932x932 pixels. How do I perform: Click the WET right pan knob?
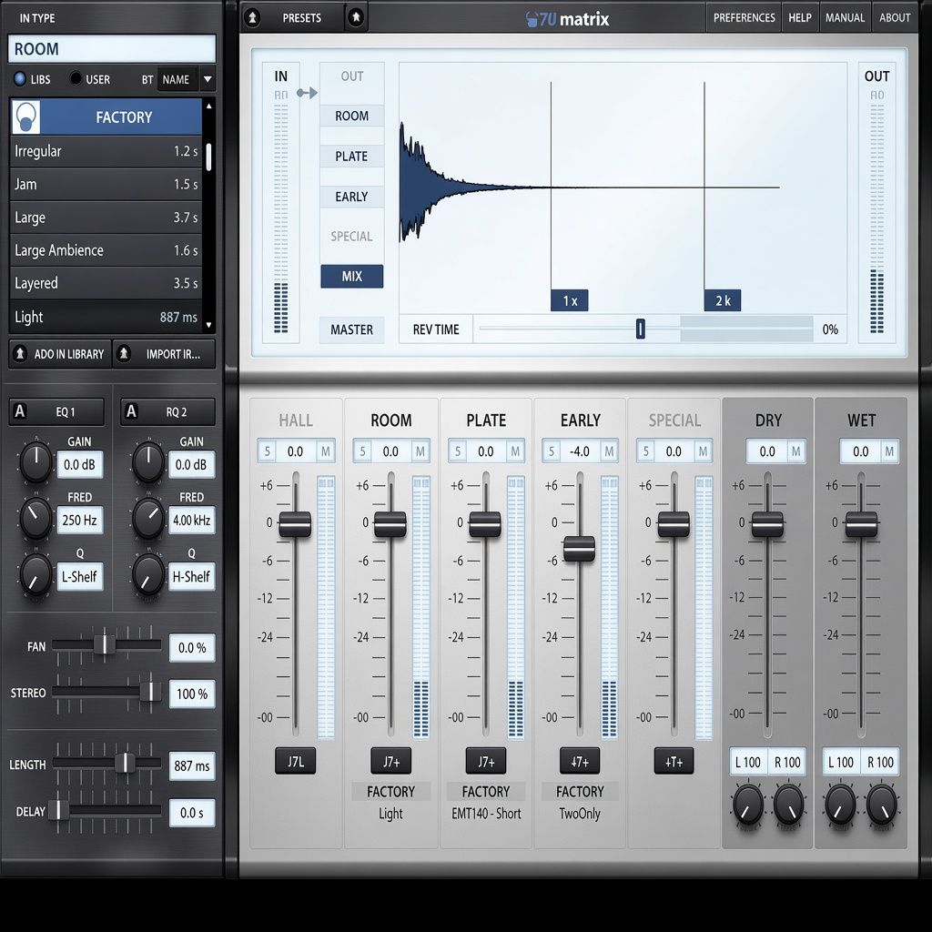click(x=881, y=805)
